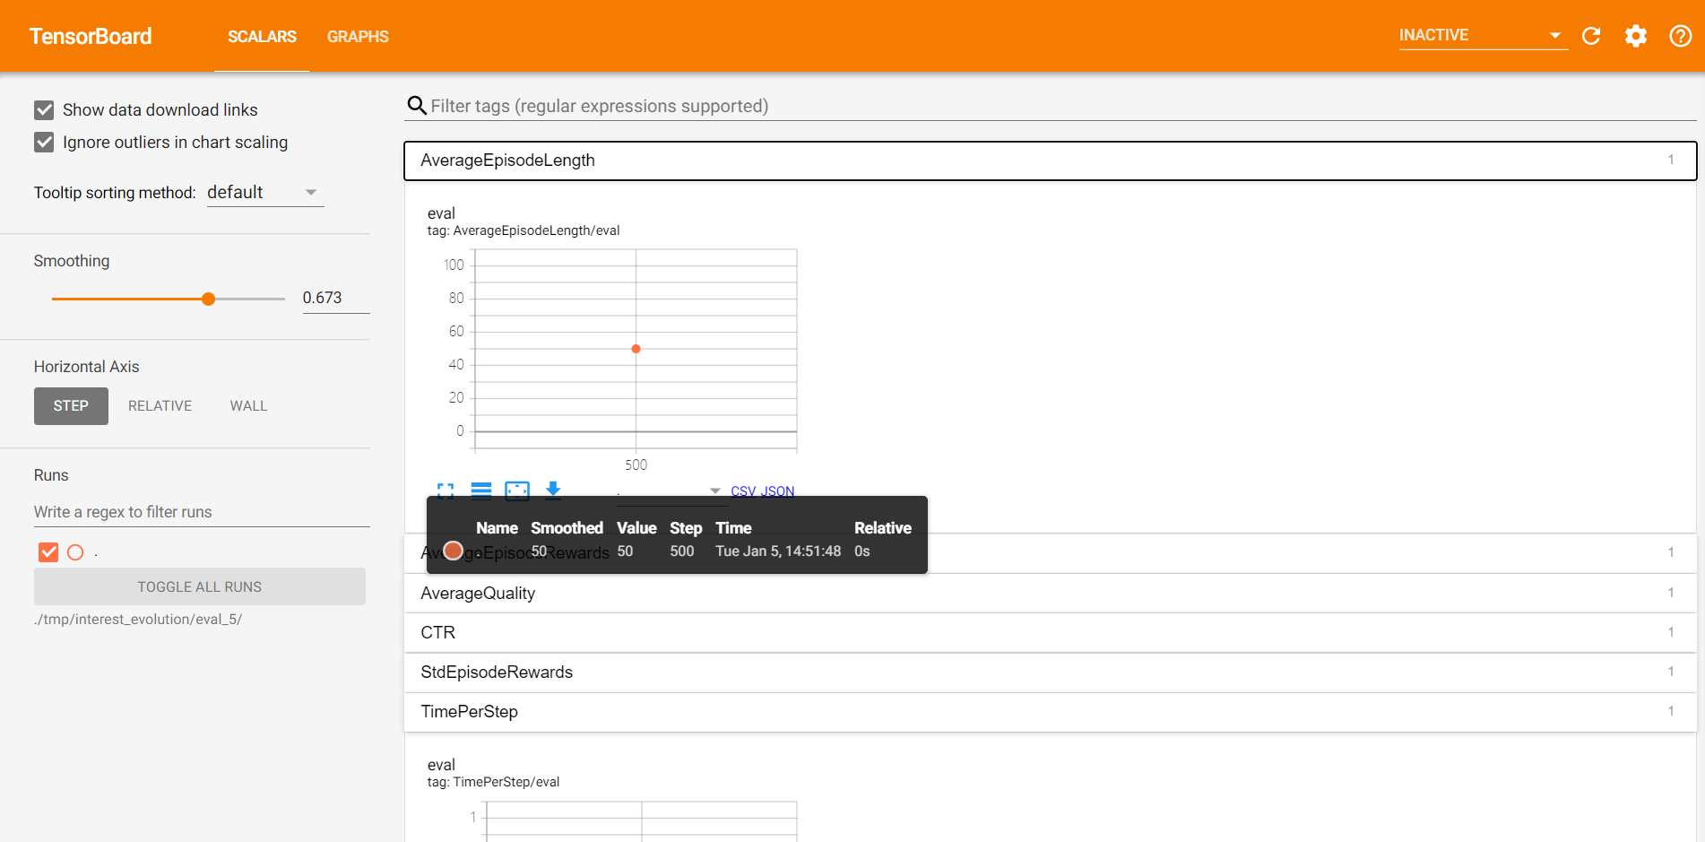This screenshot has height=842, width=1705.
Task: Uncheck the orange run checkbox
Action: click(48, 552)
